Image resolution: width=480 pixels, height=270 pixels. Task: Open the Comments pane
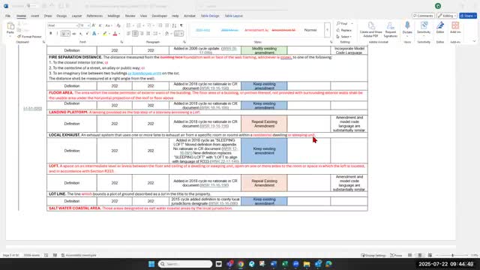tap(423, 16)
